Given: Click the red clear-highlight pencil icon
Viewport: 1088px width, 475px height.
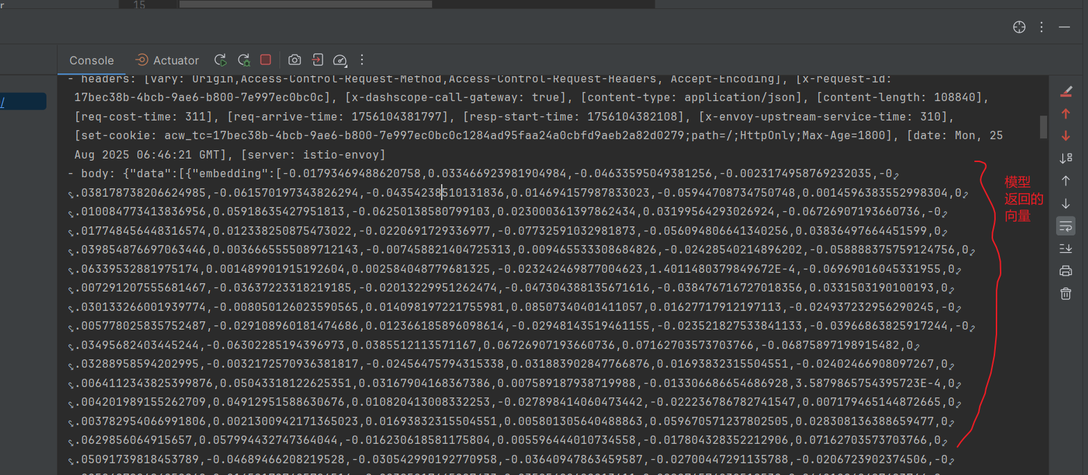Looking at the screenshot, I should (x=1067, y=91).
